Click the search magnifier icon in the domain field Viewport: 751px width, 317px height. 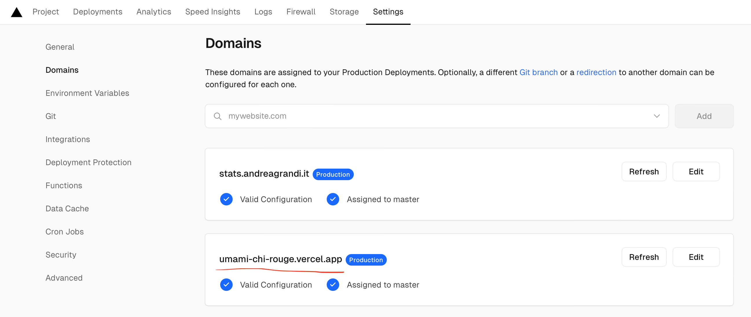pyautogui.click(x=217, y=116)
